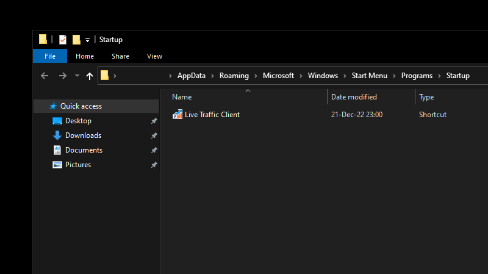Go forward using the Forward arrow

point(62,76)
